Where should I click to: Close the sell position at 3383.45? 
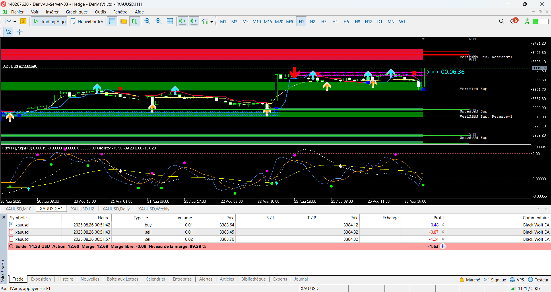(x=443, y=232)
